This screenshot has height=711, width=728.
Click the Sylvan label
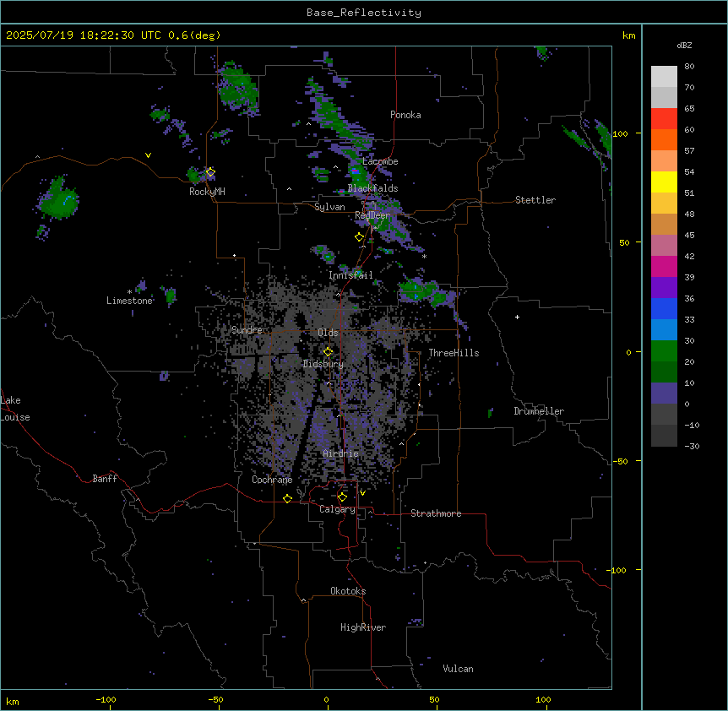[329, 207]
